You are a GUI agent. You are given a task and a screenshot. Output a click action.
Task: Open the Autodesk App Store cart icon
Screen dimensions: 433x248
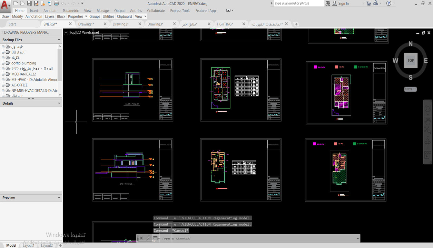pos(369,3)
